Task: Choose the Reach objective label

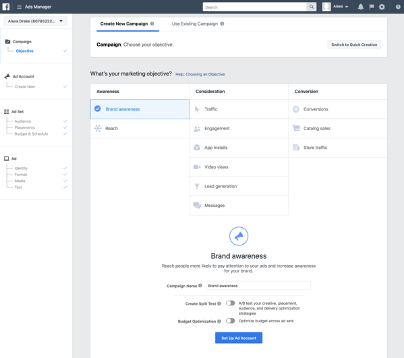Action: tap(111, 128)
